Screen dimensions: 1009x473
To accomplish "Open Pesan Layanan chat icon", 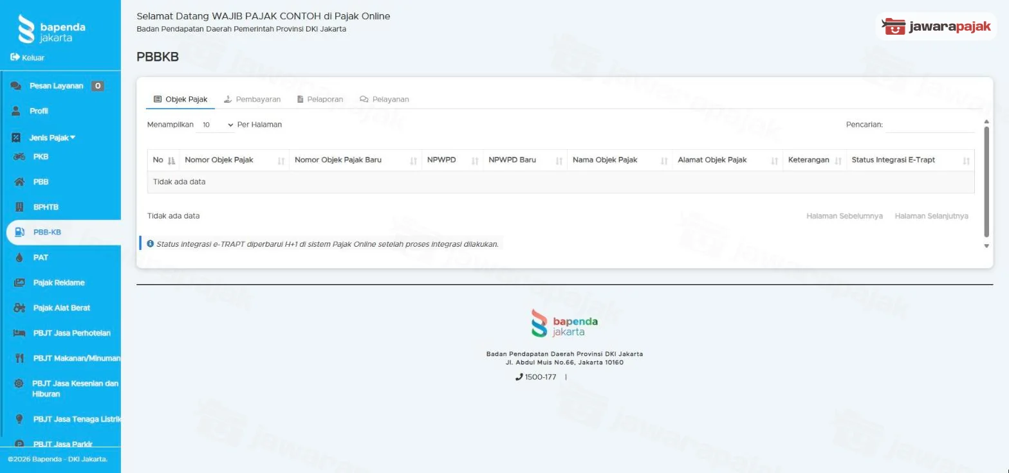I will (16, 85).
